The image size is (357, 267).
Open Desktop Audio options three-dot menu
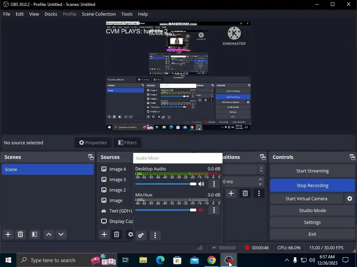point(214,184)
